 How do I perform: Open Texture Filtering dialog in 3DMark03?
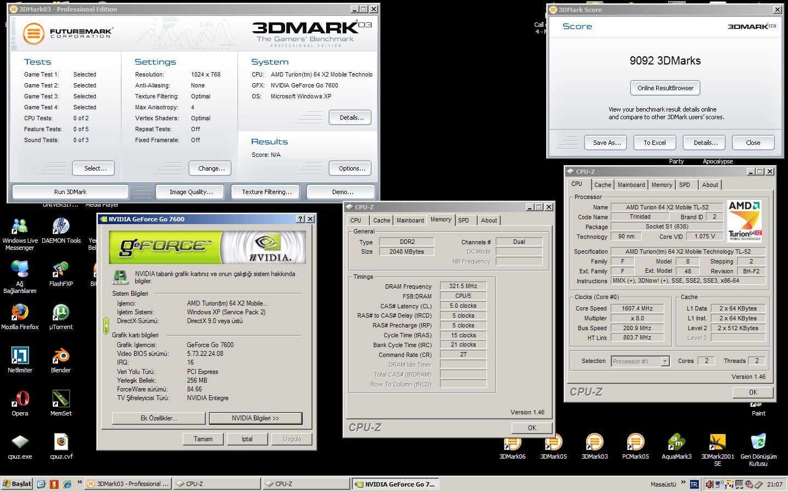pos(266,192)
